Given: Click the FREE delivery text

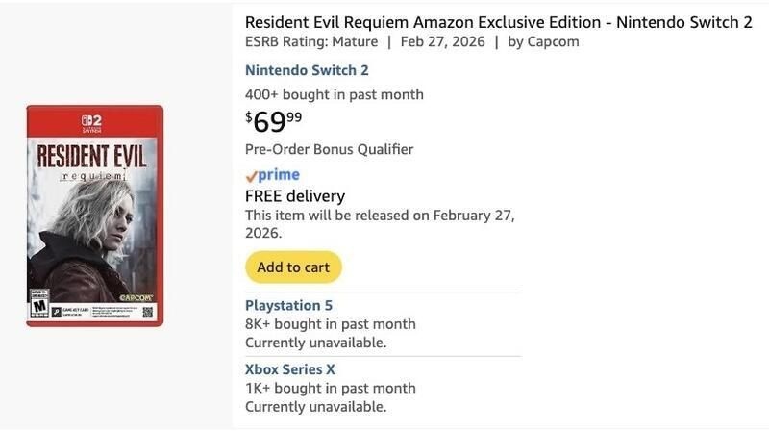Looking at the screenshot, I should 295,196.
